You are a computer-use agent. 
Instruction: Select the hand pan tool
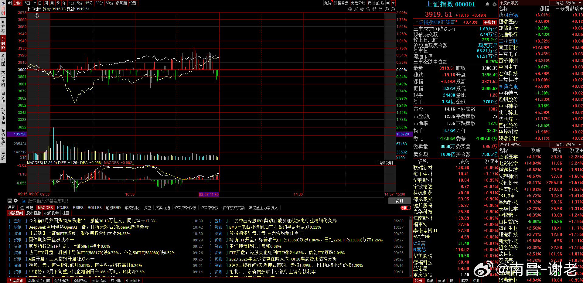pyautogui.click(x=374, y=9)
